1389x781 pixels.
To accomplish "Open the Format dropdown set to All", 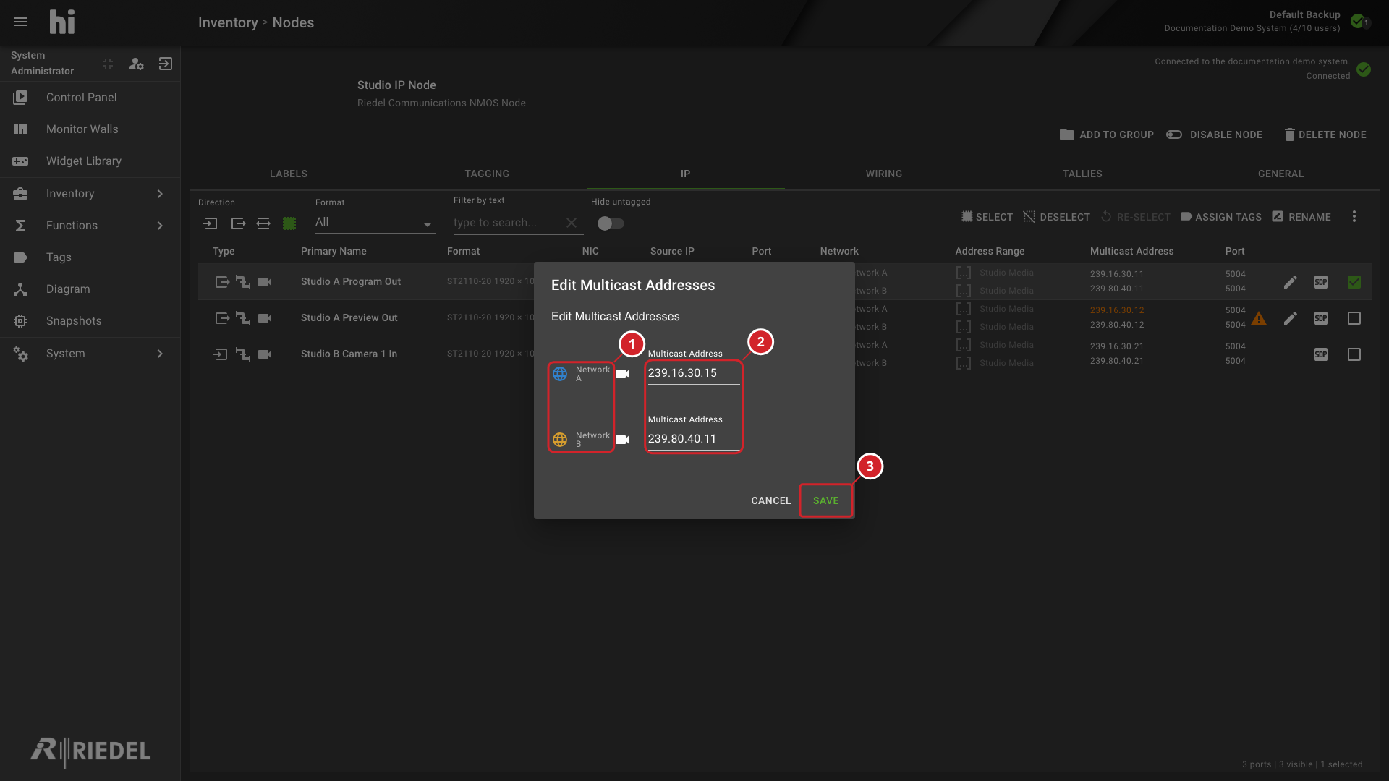I will pos(375,223).
